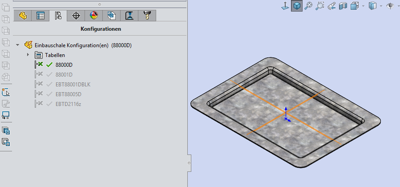Click the Tabellen folder icon

pyautogui.click(x=39, y=55)
